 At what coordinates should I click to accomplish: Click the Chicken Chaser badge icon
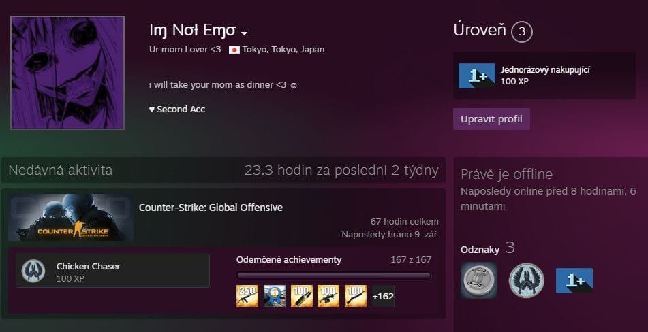pos(33,271)
